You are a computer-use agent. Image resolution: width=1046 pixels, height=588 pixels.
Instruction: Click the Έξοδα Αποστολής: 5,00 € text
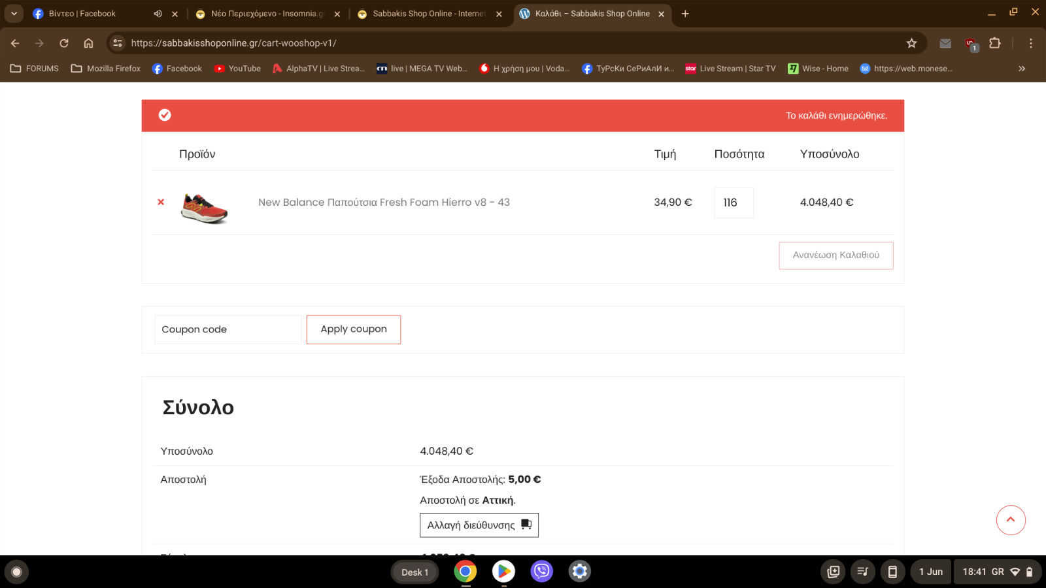[x=481, y=480]
